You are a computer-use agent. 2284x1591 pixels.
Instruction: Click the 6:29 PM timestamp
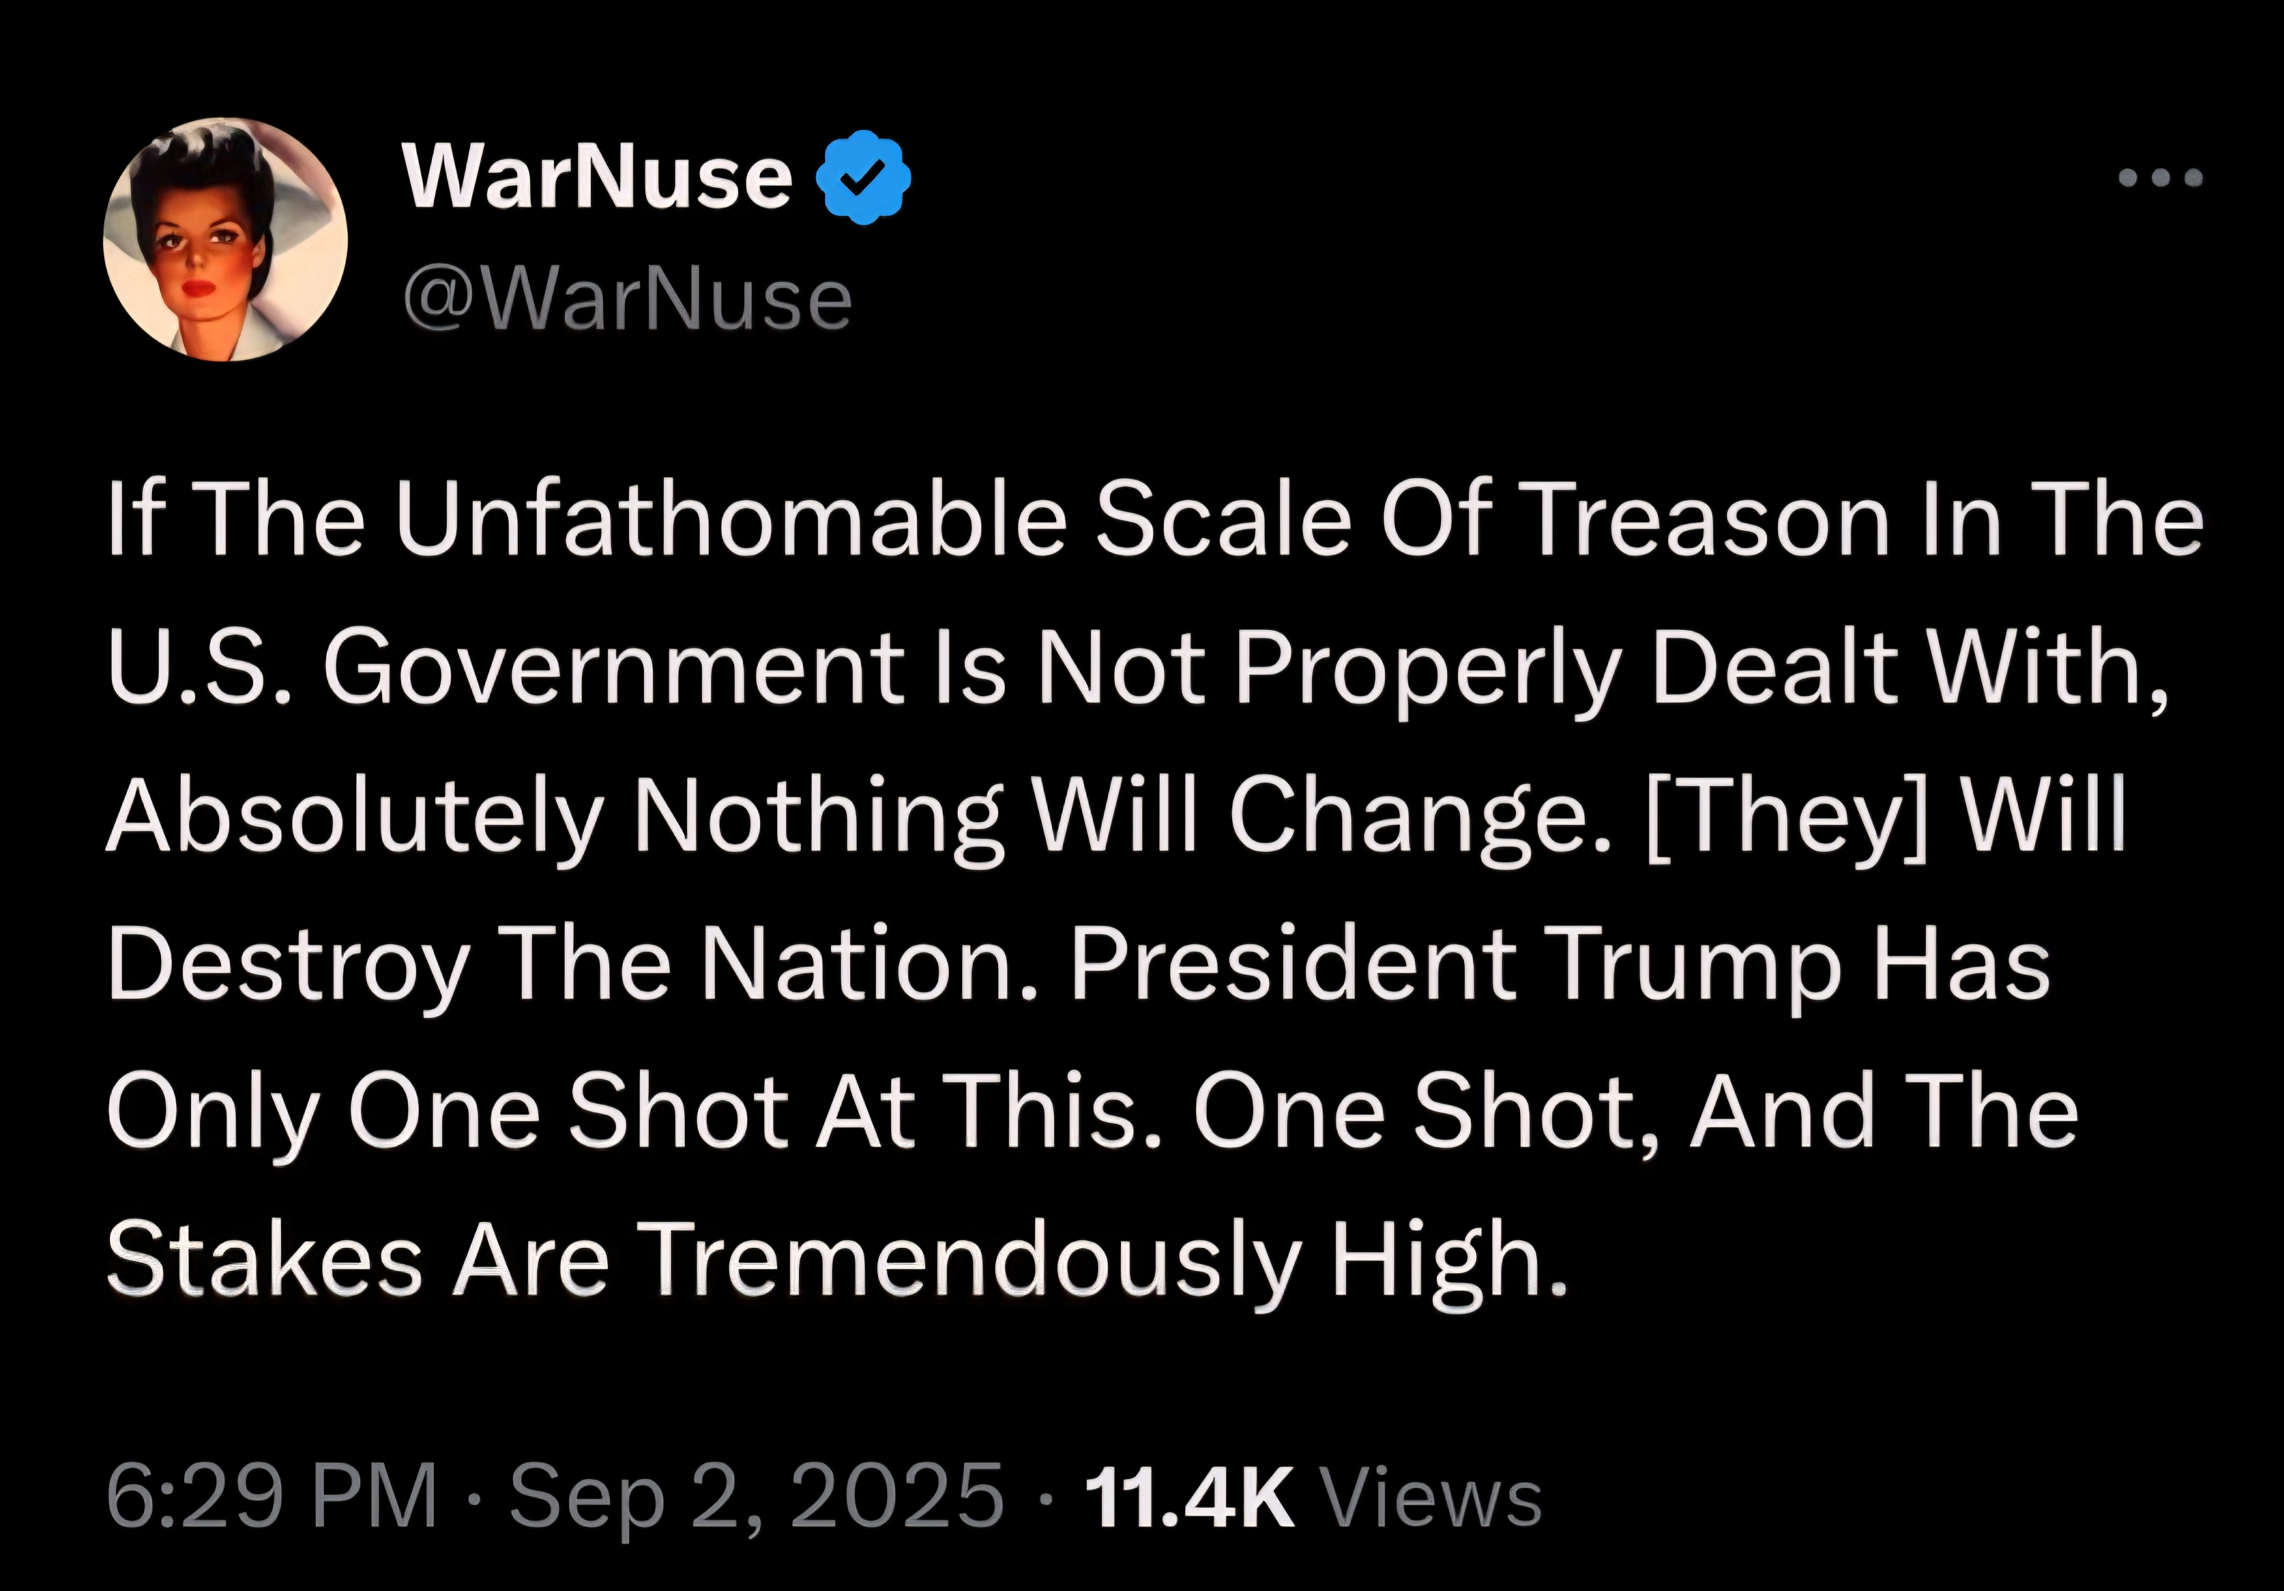click(x=272, y=1494)
